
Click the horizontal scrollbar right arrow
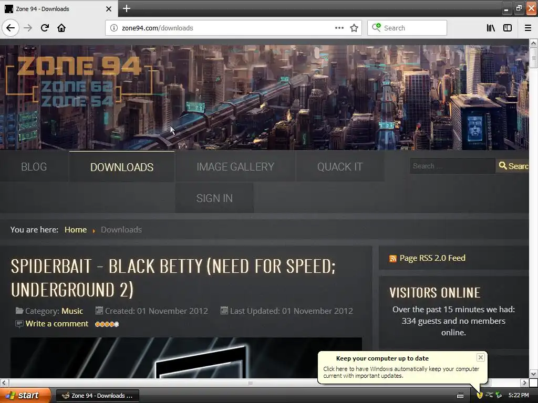[524, 383]
